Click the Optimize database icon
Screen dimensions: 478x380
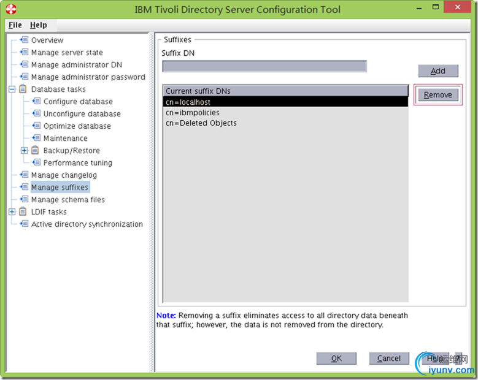[36, 126]
